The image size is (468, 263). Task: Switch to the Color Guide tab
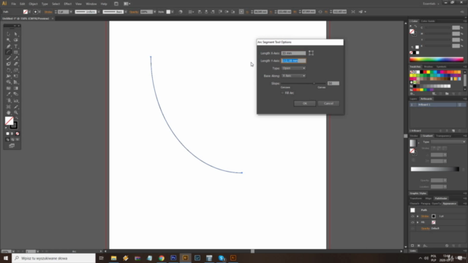click(x=427, y=21)
